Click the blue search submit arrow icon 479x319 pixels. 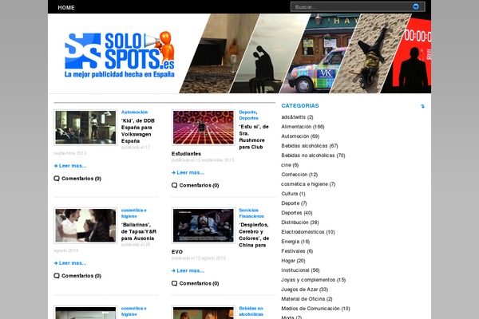(x=415, y=6)
